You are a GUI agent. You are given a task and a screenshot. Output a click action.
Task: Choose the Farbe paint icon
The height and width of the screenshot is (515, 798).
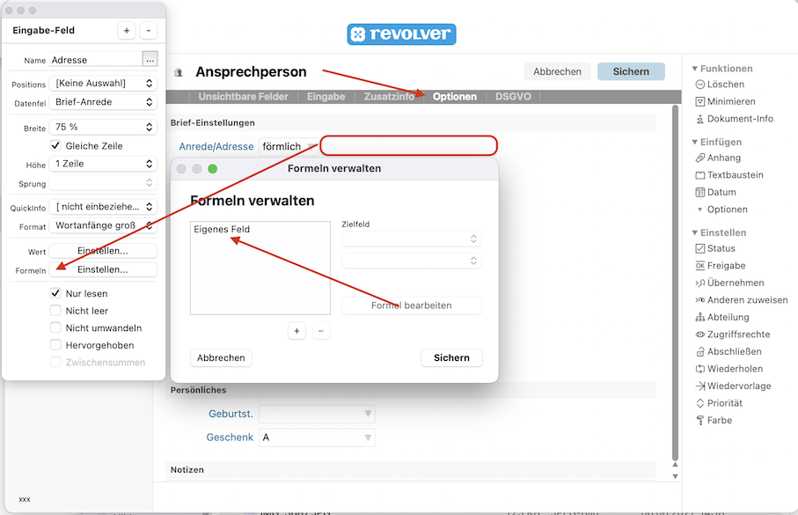click(700, 420)
